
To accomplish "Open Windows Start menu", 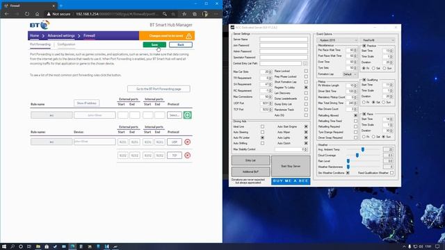I will point(4,247).
